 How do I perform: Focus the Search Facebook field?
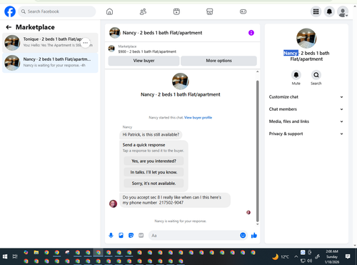click(57, 11)
